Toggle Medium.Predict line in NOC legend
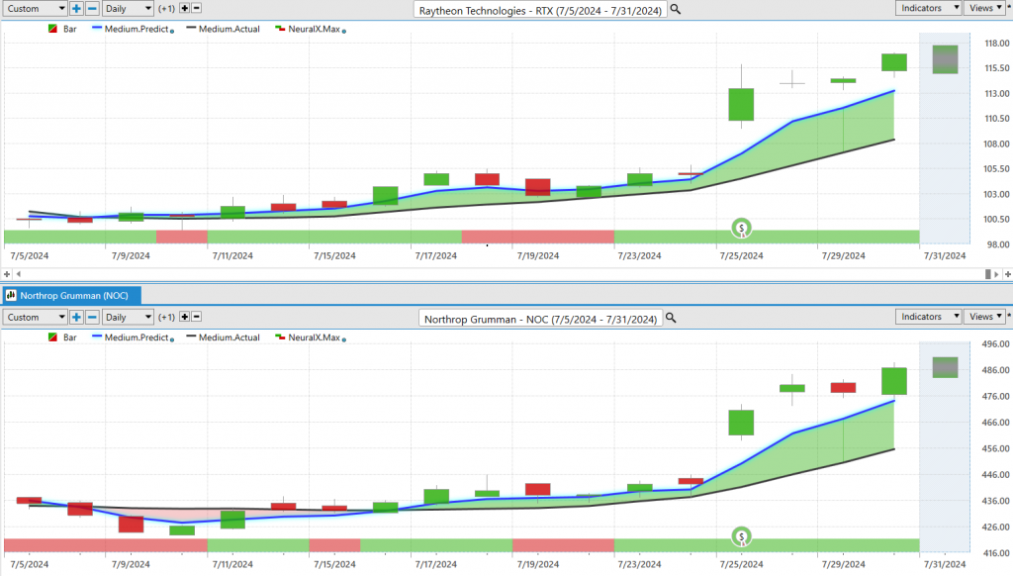Viewport: 1013px width, 576px height. click(x=137, y=337)
